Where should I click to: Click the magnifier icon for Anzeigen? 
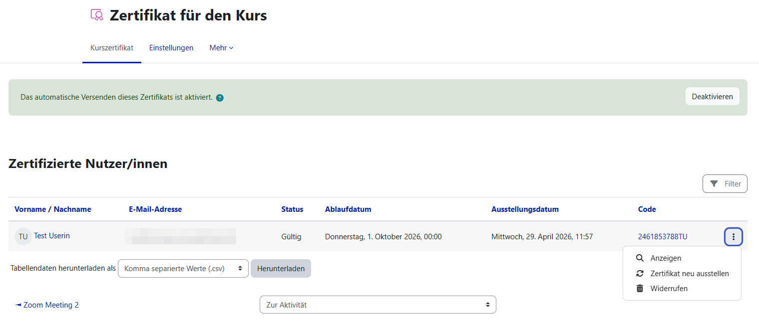pyautogui.click(x=640, y=258)
